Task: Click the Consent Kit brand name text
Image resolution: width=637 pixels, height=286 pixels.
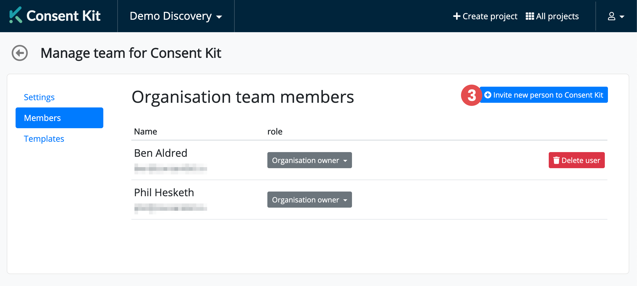Action: [x=63, y=16]
